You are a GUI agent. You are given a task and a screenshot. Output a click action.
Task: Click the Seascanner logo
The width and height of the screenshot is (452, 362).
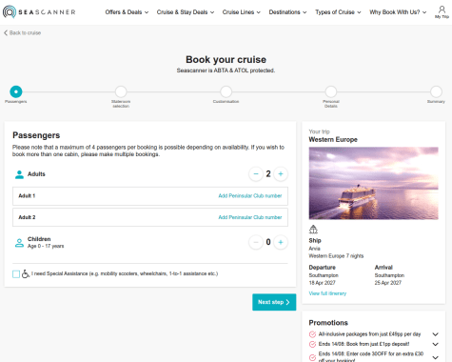[39, 12]
